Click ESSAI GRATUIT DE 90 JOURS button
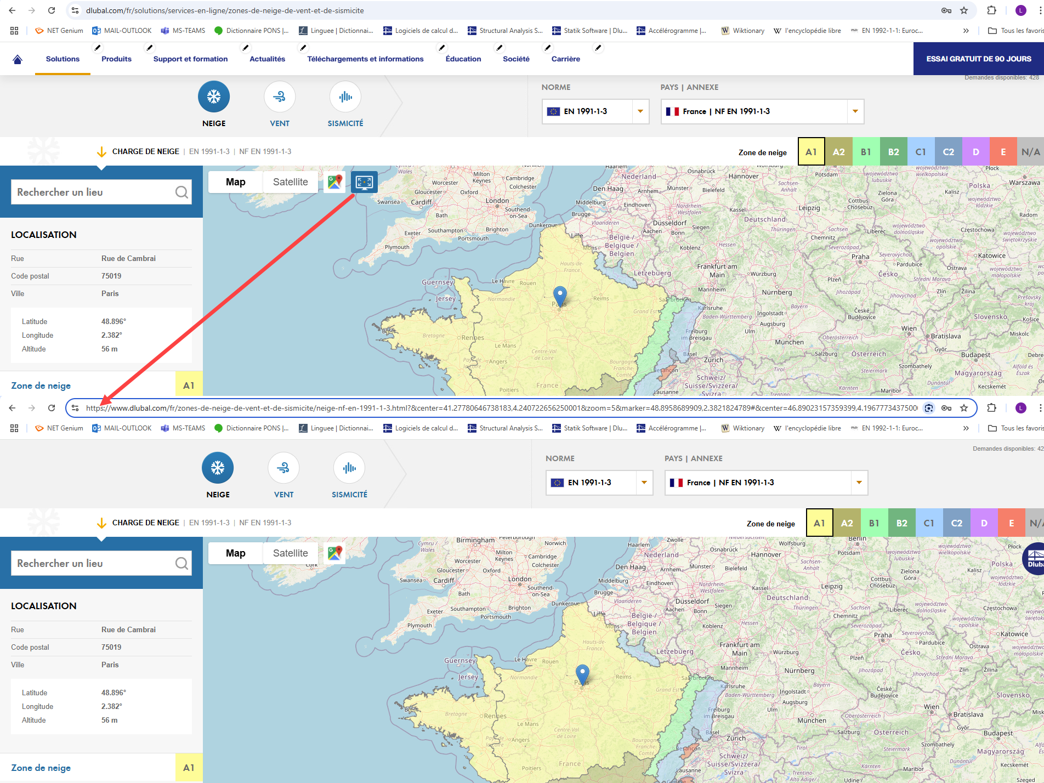 click(x=978, y=58)
